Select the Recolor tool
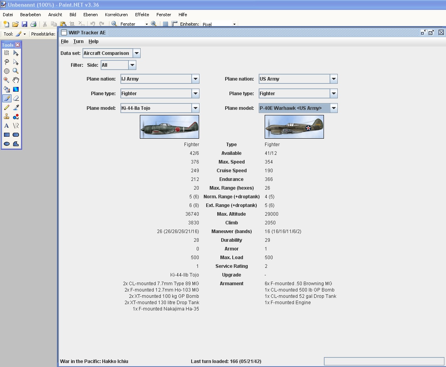Viewport: 446px width, 367px height. [16, 117]
